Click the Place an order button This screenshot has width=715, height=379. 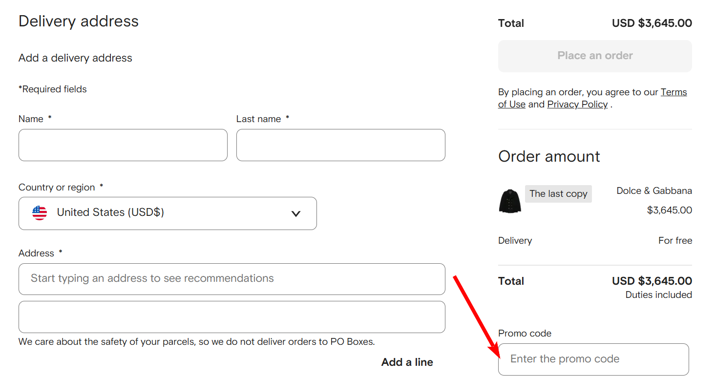(x=594, y=56)
